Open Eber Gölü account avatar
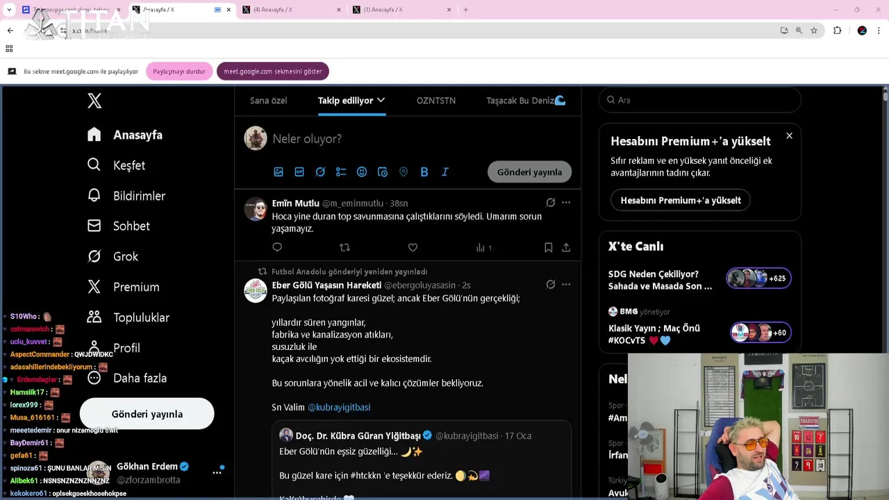Screen dimensions: 889x500 [x=256, y=290]
